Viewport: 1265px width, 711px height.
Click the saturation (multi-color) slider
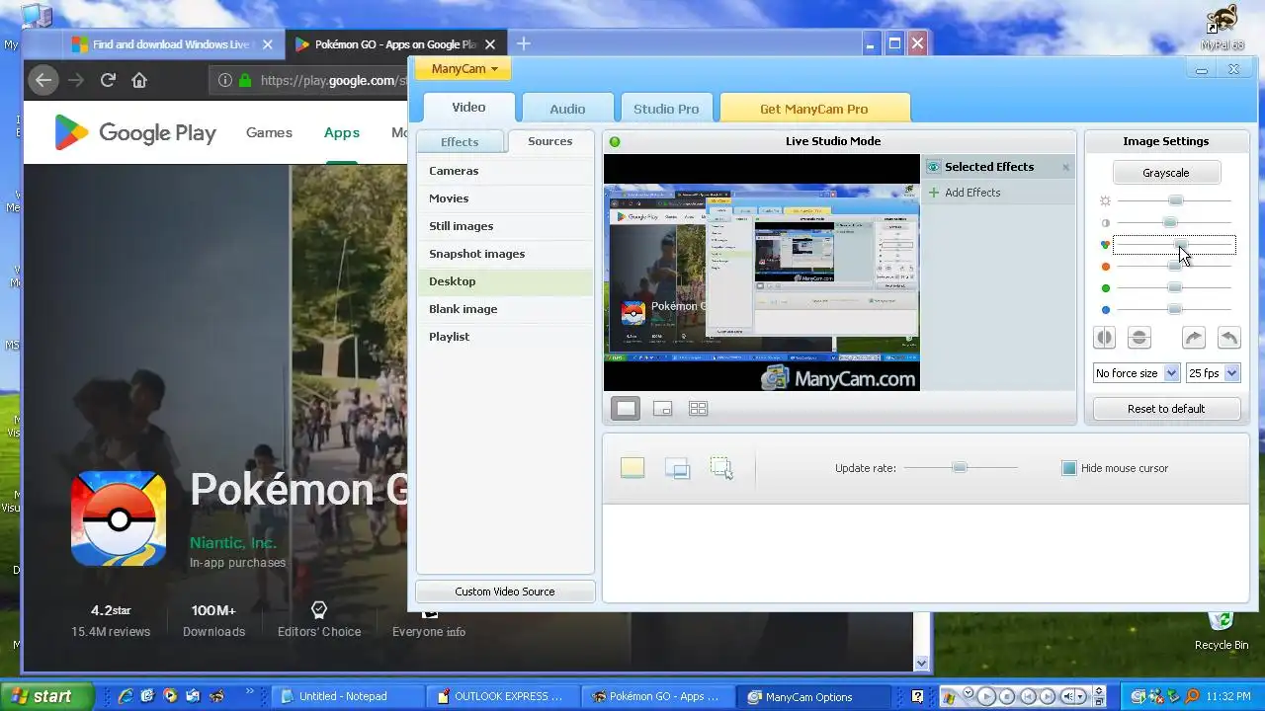tap(1174, 245)
